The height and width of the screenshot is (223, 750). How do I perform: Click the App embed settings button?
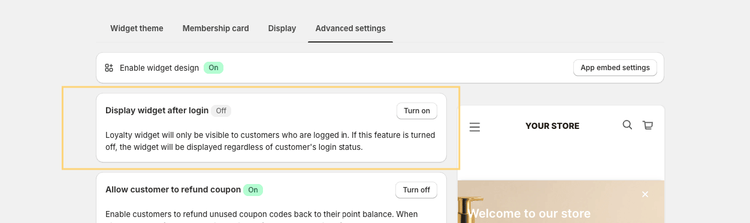[615, 68]
